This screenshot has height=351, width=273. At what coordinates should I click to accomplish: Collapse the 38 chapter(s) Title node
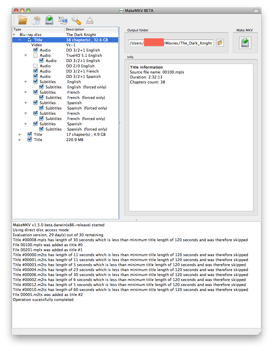(20, 40)
